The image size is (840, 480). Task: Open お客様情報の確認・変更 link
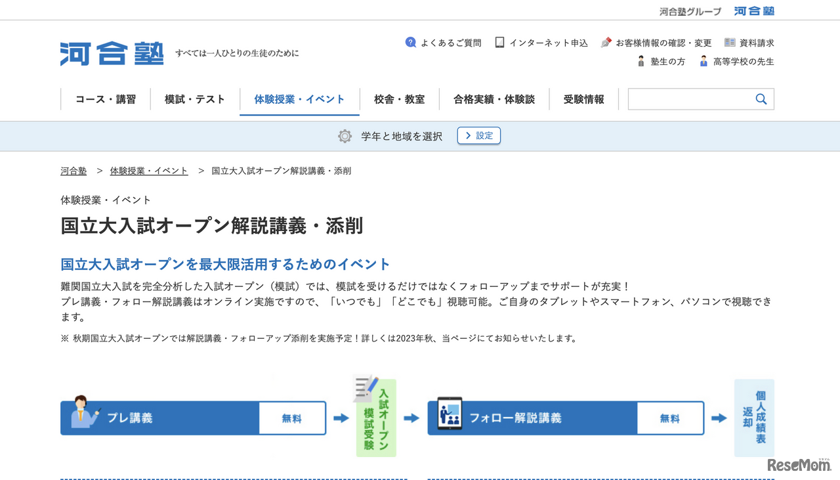click(x=663, y=43)
